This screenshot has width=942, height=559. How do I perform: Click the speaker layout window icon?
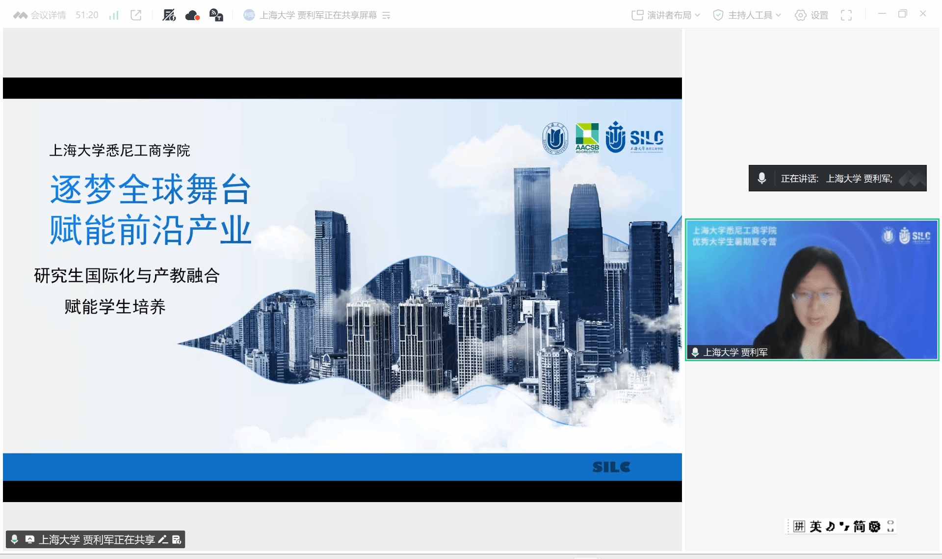coord(637,15)
